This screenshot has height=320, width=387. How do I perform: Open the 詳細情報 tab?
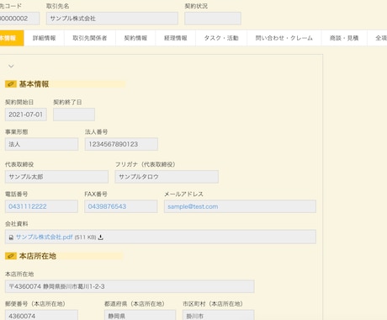coord(44,38)
